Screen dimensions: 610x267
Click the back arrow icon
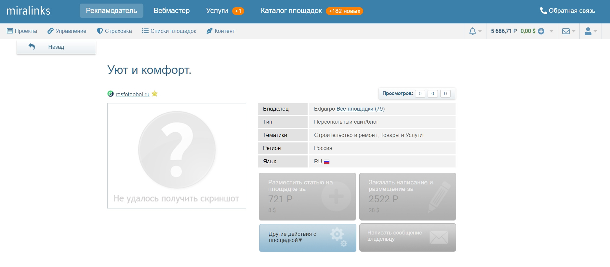32,47
